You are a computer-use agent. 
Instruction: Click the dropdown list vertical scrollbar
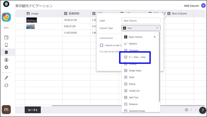point(160,67)
